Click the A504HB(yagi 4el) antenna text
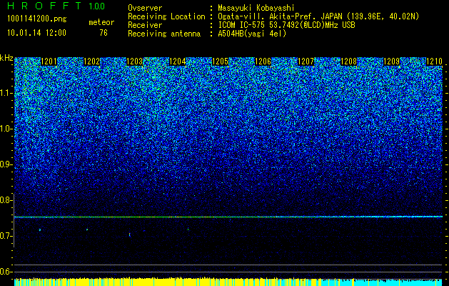The height and width of the screenshot is (286, 449). pyautogui.click(x=252, y=34)
